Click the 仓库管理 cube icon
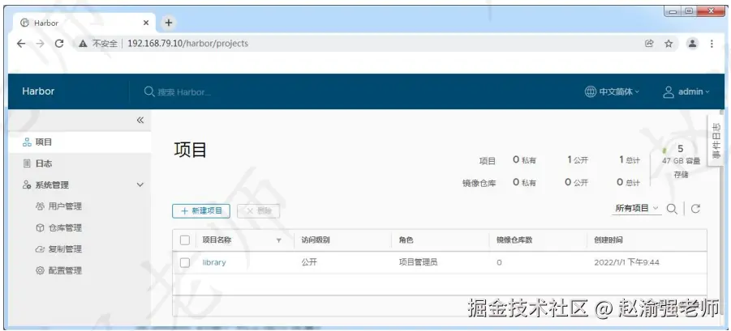The width and height of the screenshot is (731, 331). point(40,227)
